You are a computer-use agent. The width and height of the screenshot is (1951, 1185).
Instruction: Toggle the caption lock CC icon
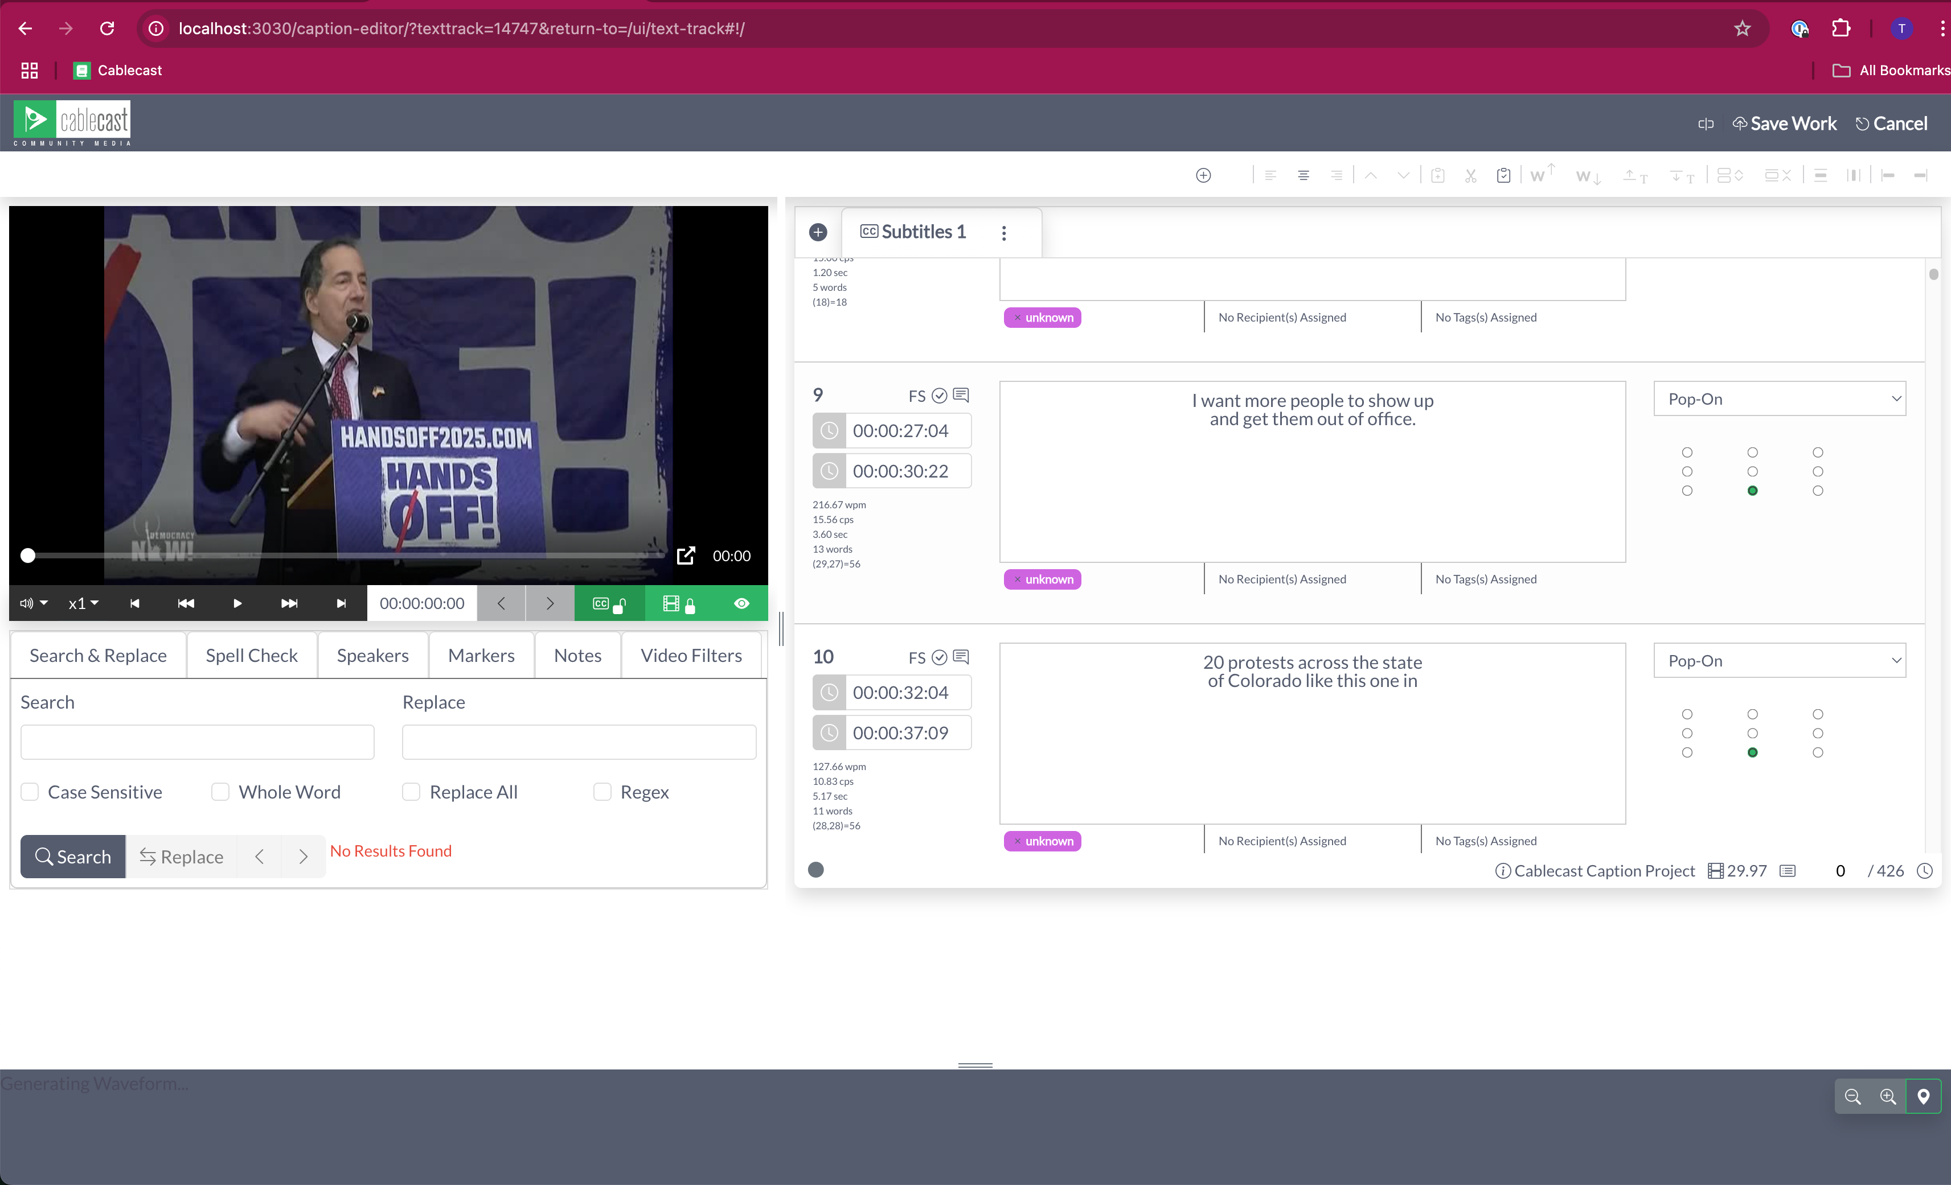[609, 604]
